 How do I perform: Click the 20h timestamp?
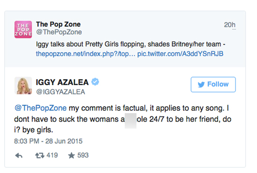[230, 25]
